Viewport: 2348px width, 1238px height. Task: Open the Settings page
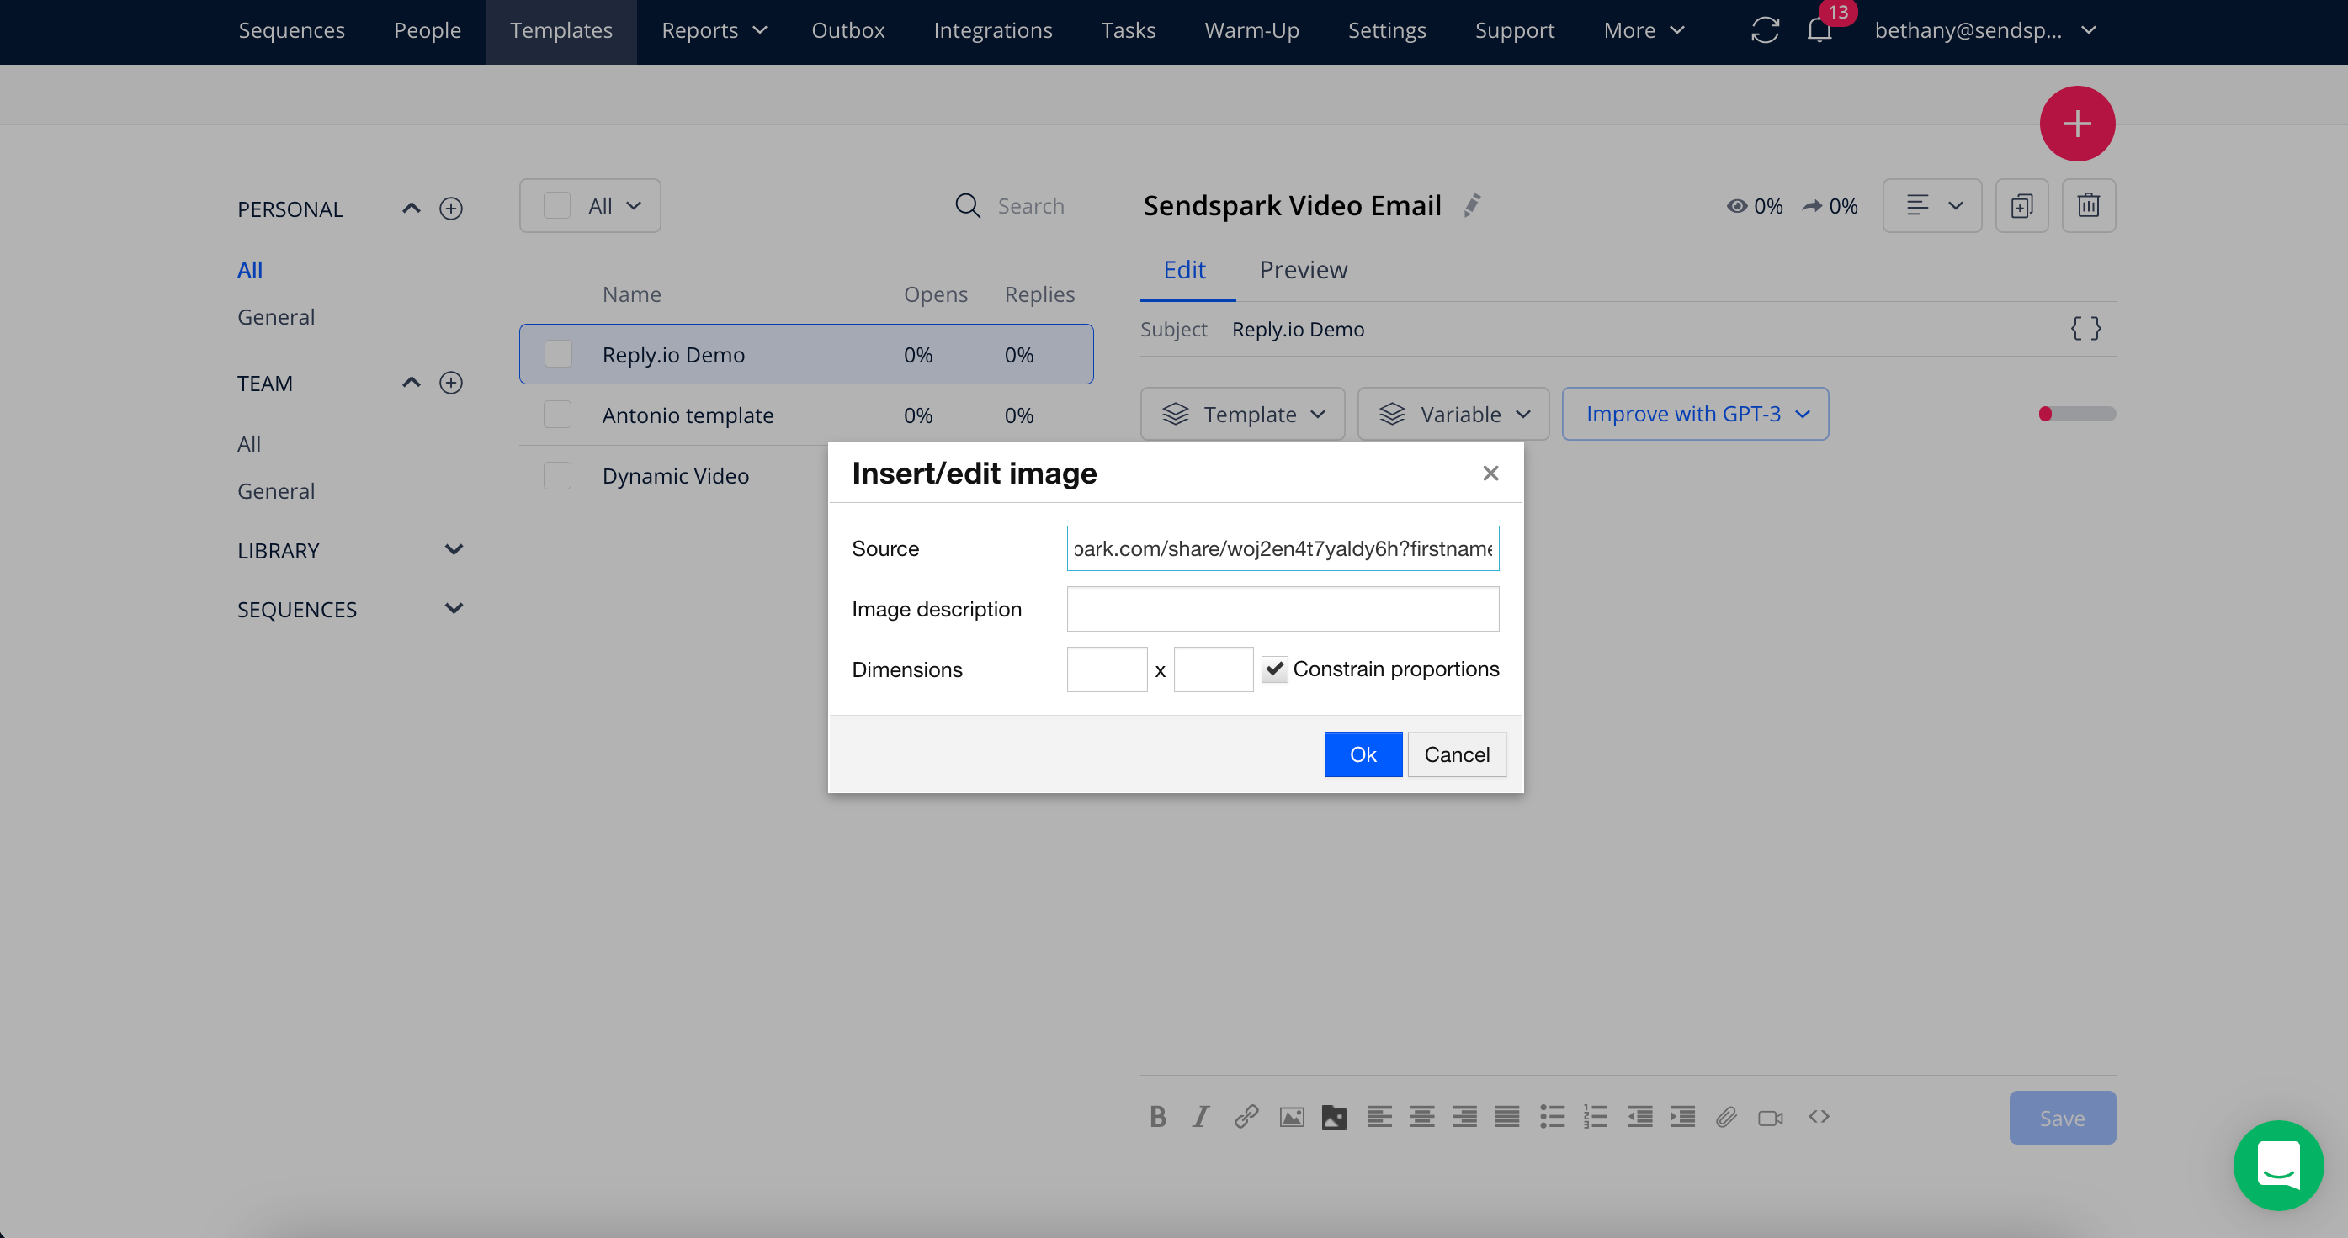(1386, 30)
